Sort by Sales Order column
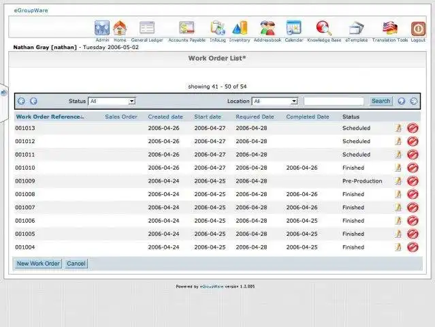This screenshot has width=435, height=327. 121,117
